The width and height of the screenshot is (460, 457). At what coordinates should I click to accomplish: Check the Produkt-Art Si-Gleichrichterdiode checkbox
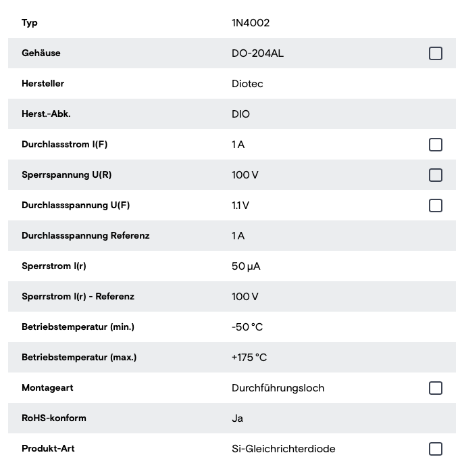(x=436, y=449)
